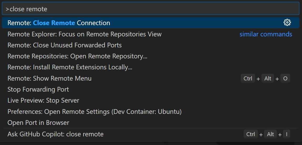
Task: Click the Alt key badge on Show Remote Menu row
Action: 268,79
